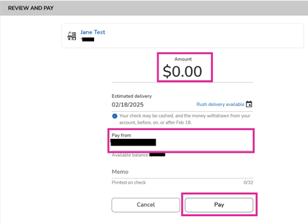Focus the Memo text field
Screen dimensions: 308x223
(182, 172)
